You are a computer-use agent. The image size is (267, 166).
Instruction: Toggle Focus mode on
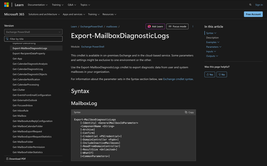click(177, 26)
